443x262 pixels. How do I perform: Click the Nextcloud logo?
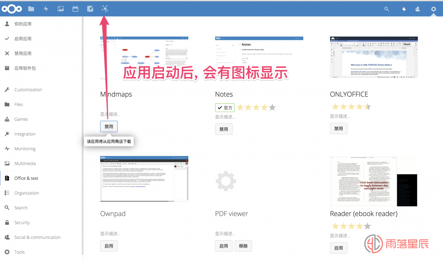click(x=12, y=9)
